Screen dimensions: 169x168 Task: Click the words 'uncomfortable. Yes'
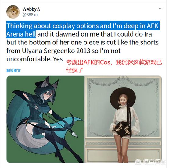point(34,59)
